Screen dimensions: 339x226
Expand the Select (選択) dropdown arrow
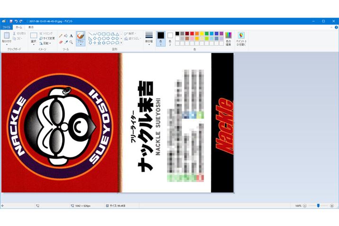click(34, 44)
